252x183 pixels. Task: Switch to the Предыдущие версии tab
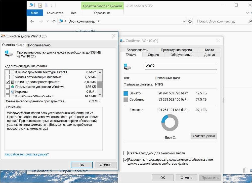[176, 50]
